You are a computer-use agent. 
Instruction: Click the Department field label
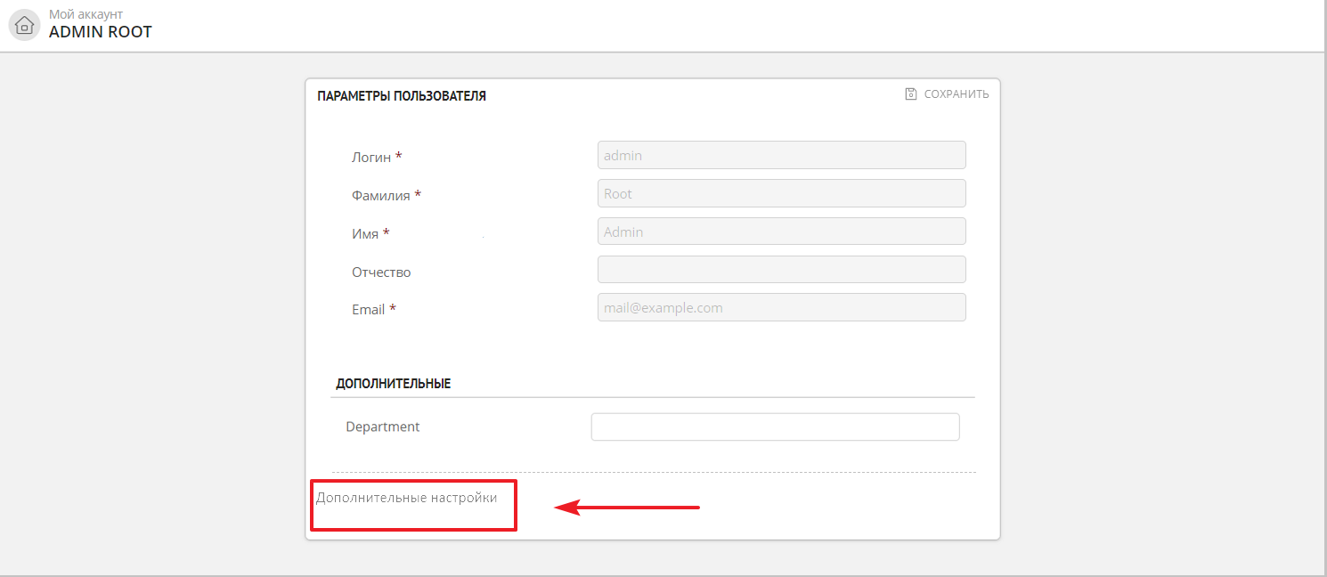pyautogui.click(x=383, y=427)
